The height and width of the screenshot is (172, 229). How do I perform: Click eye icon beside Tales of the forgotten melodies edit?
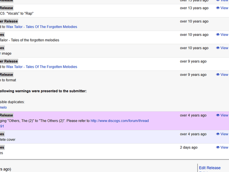(x=218, y=35)
